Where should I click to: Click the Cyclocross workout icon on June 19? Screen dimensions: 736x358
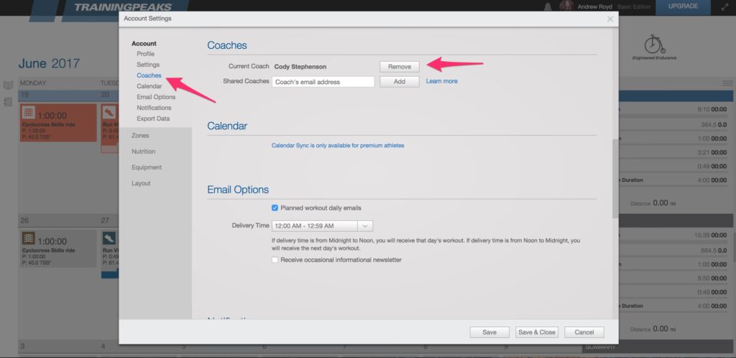tap(29, 113)
